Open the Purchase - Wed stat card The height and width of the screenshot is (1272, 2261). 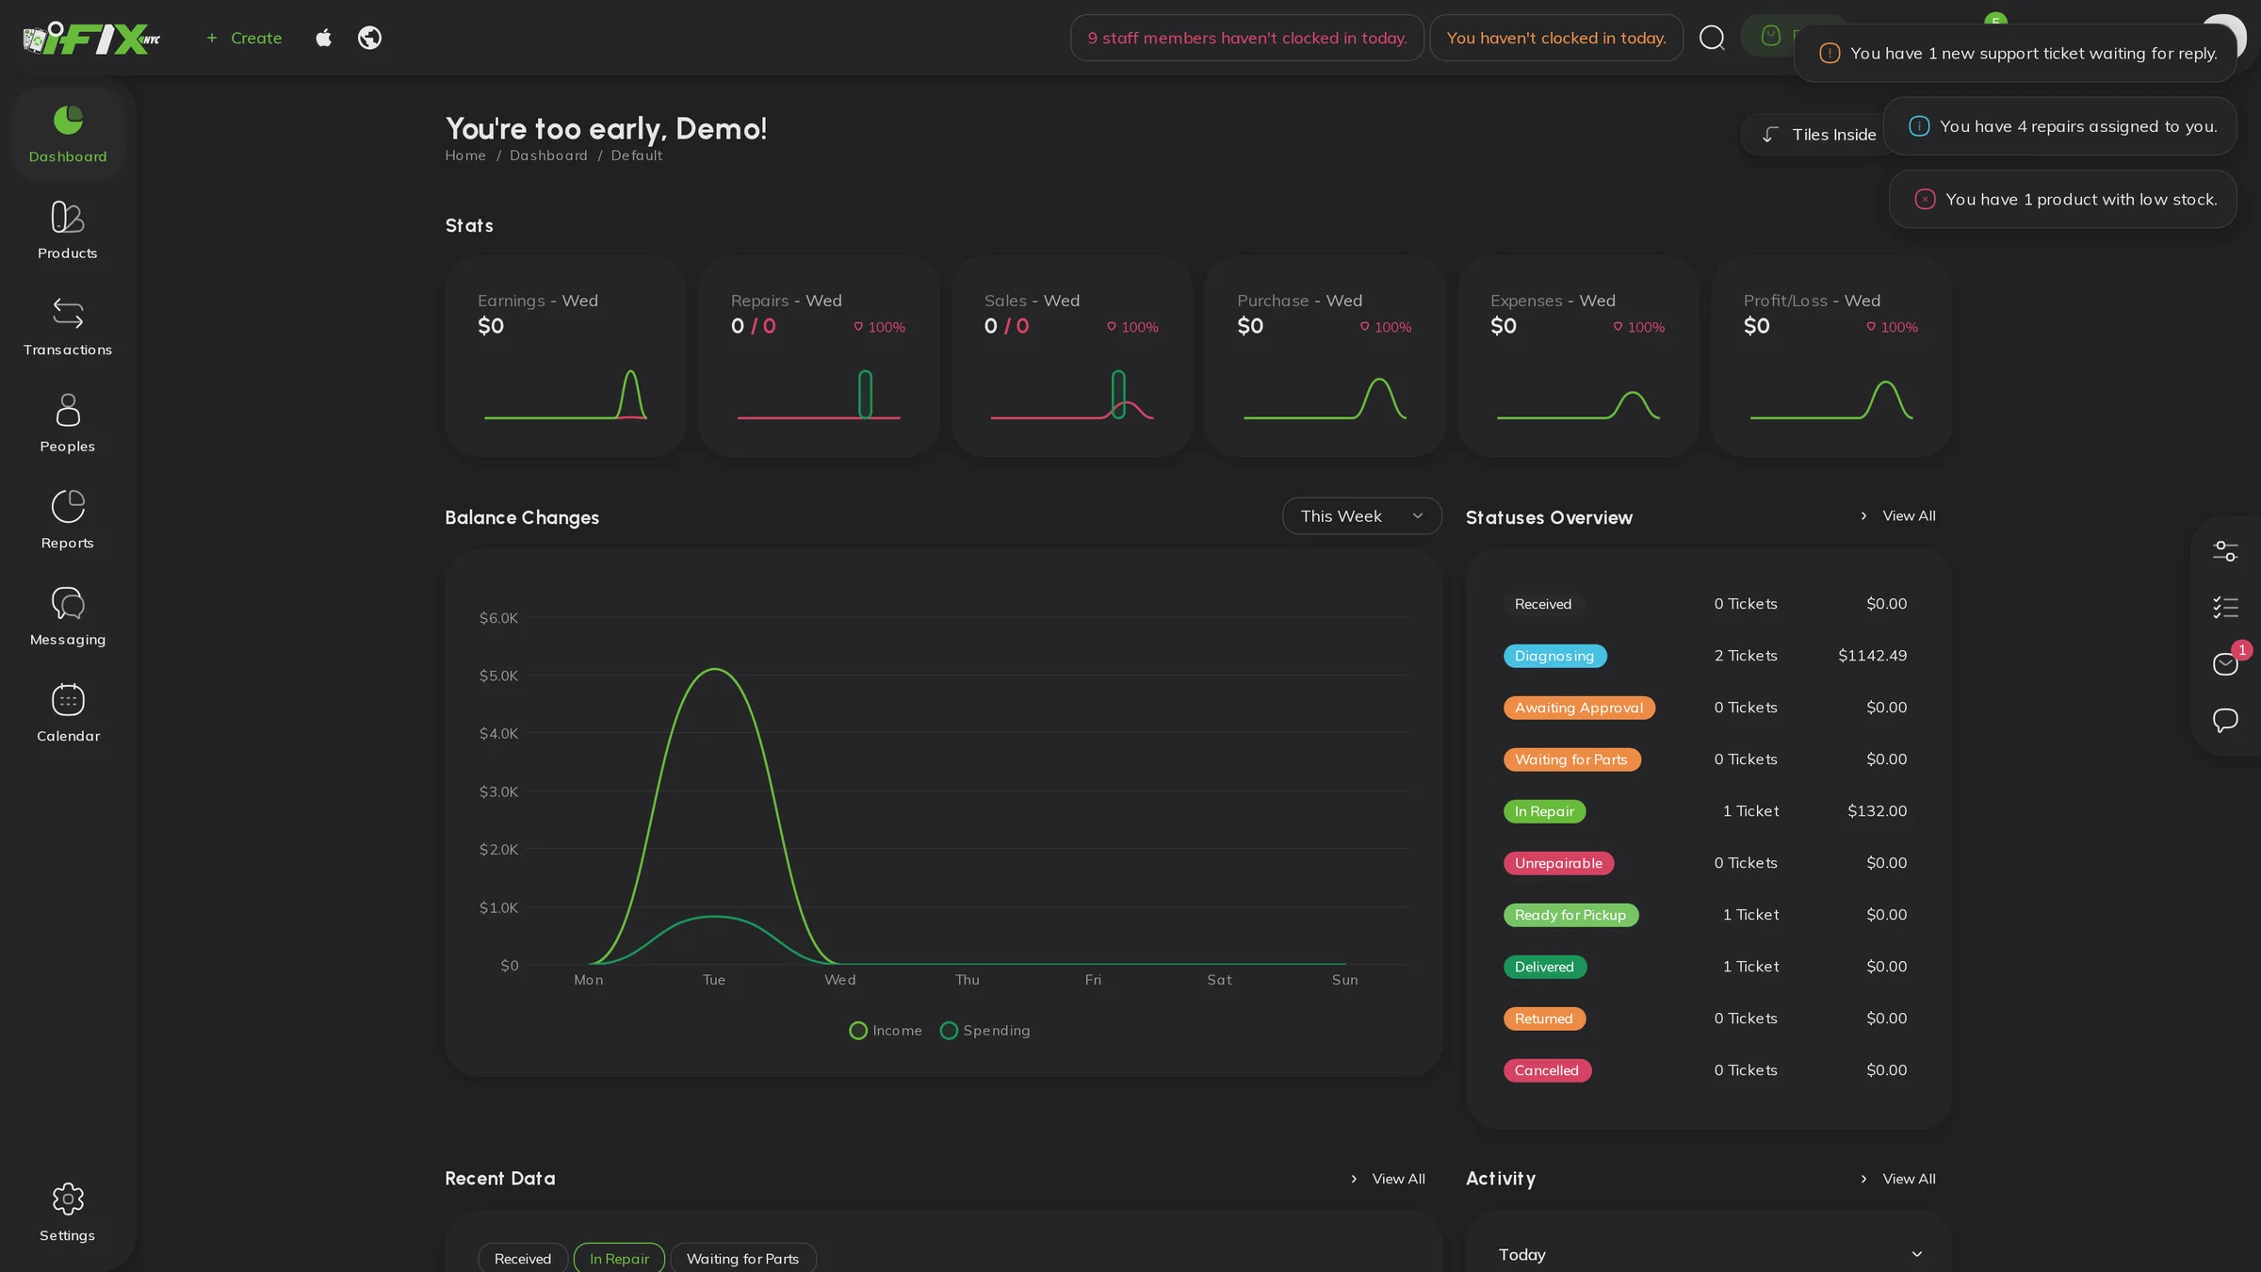click(1325, 356)
